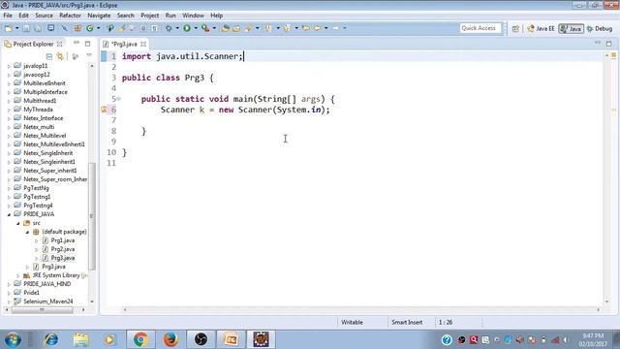This screenshot has height=349, width=620.
Task: Open the Refactor menu
Action: tap(70, 16)
